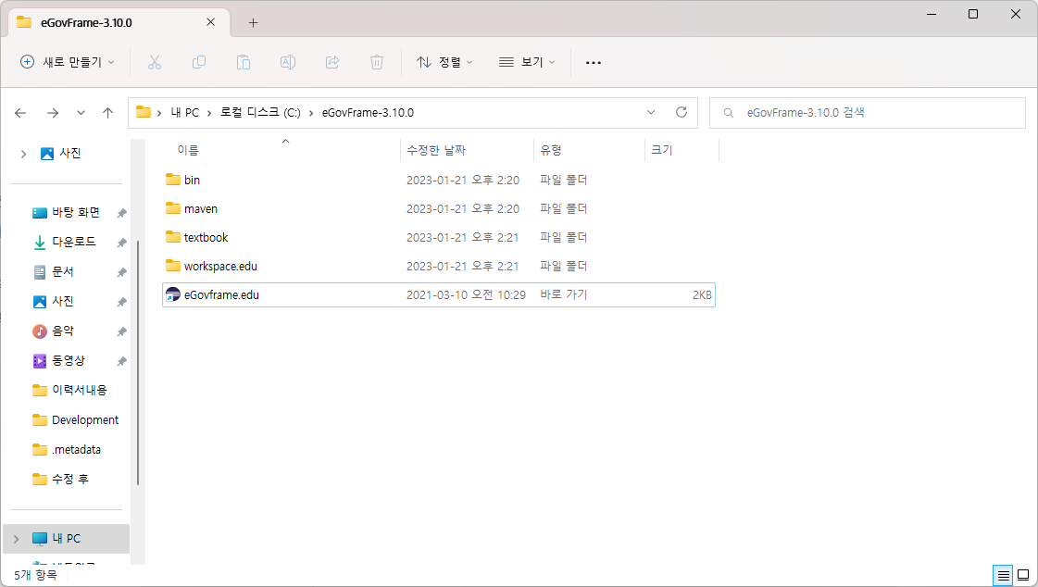Go up one folder level arrow

click(108, 113)
